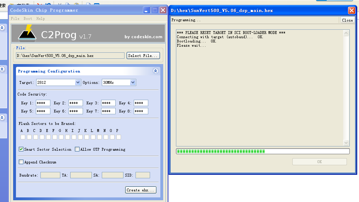Click the Baudrate input field
This screenshot has height=202, width=359.
[x=50, y=175]
